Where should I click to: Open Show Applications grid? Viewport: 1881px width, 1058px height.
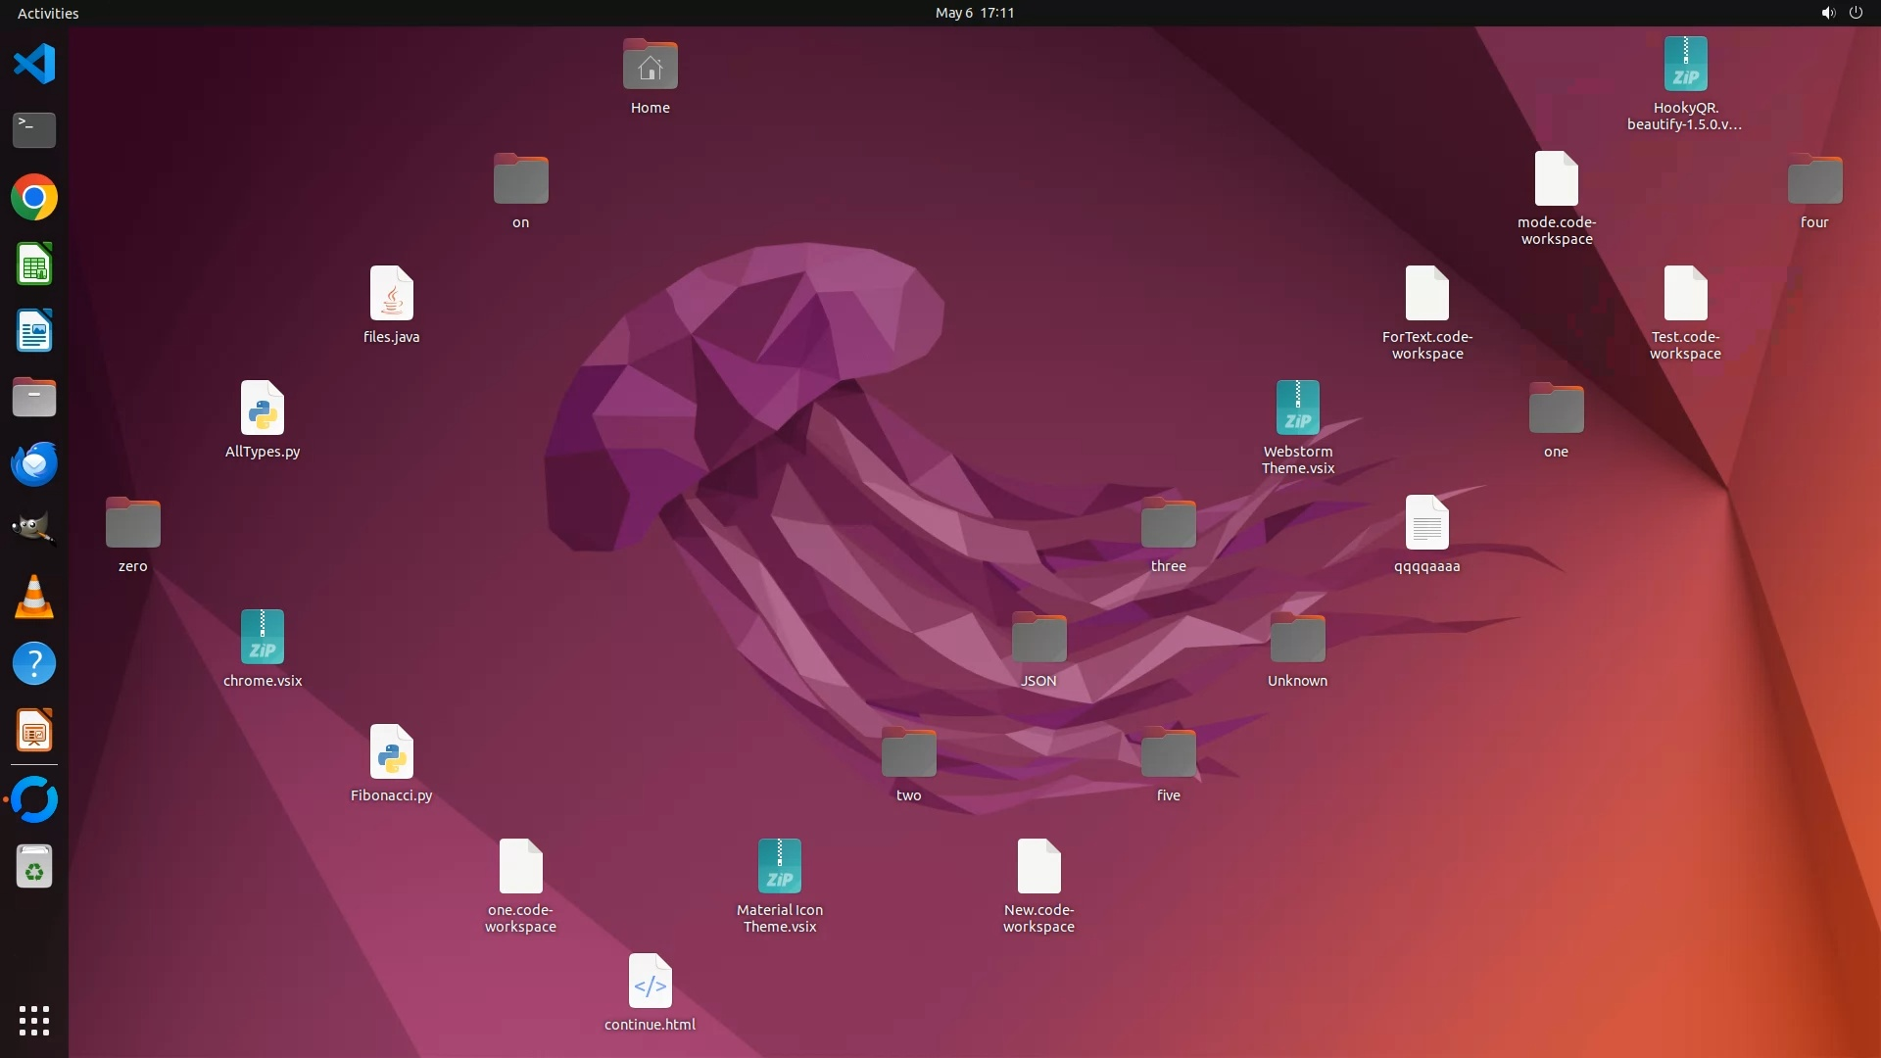(34, 1020)
